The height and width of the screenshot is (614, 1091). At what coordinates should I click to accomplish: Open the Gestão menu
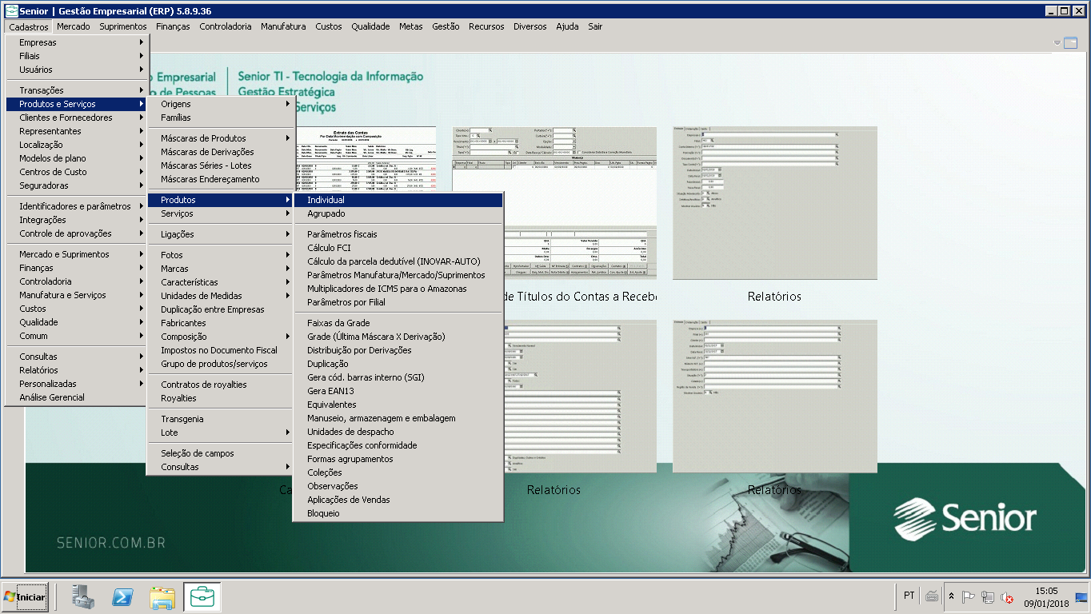[x=446, y=26]
